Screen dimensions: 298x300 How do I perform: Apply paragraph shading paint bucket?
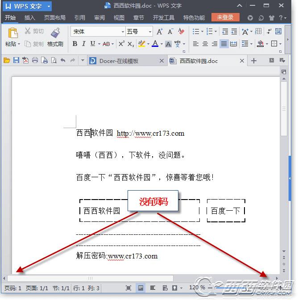tap(260, 44)
